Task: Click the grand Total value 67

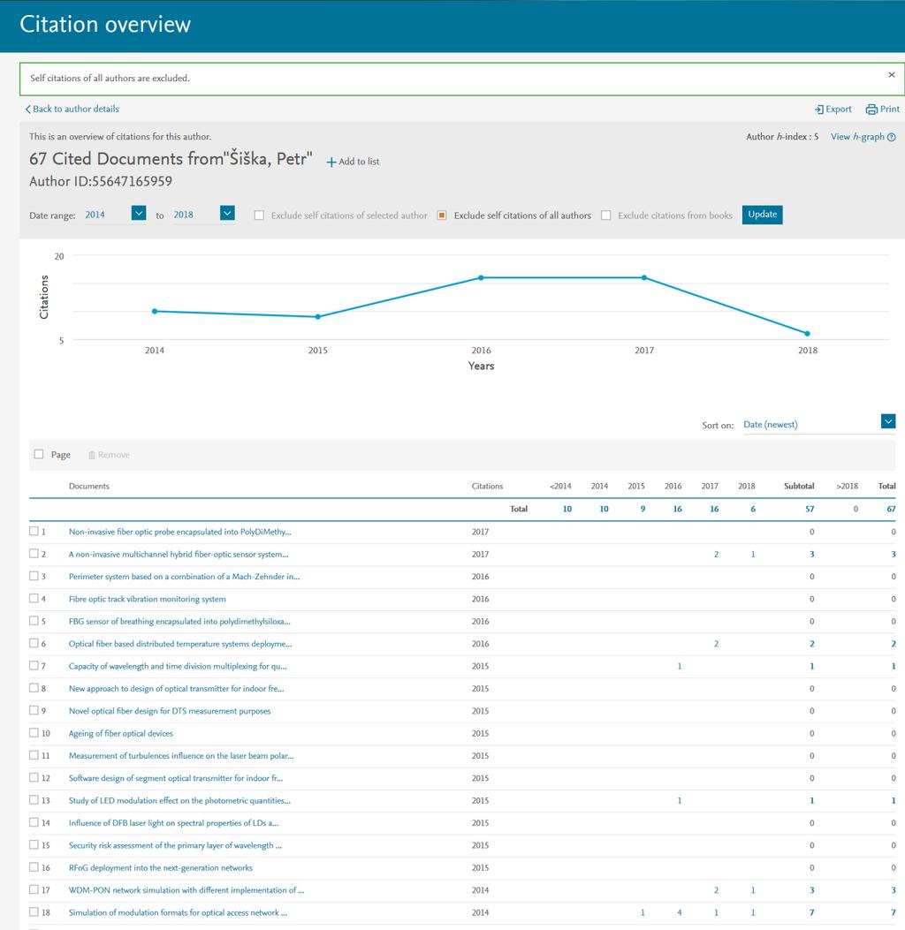Action: 891,509
